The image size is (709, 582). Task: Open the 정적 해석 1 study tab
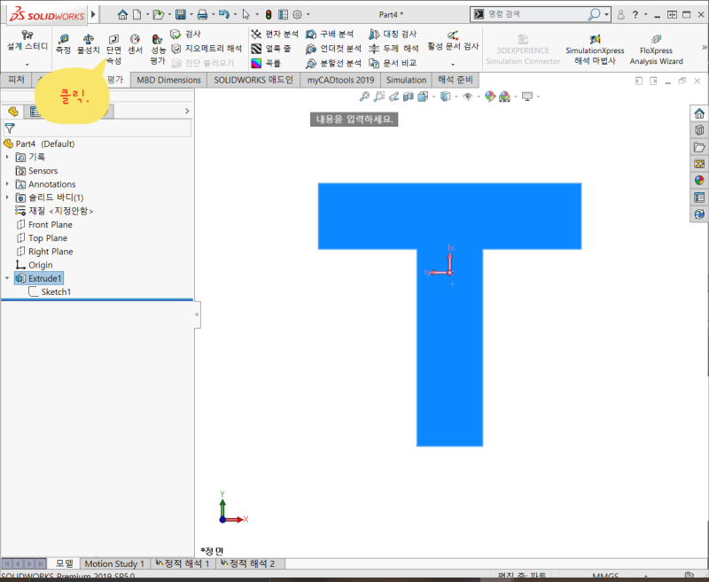point(183,563)
